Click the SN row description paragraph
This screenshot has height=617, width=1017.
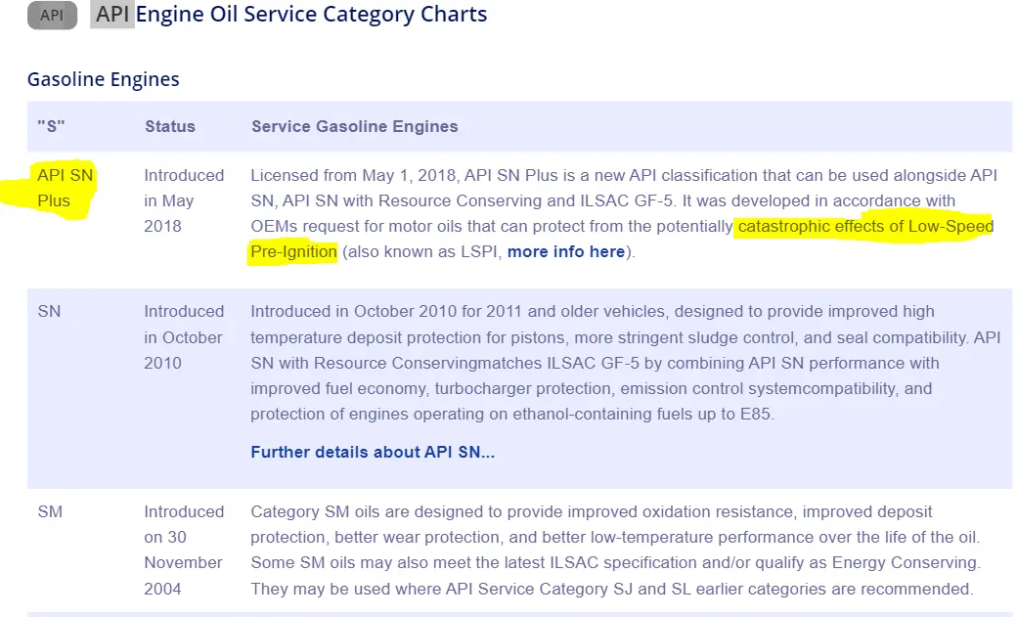coord(626,363)
